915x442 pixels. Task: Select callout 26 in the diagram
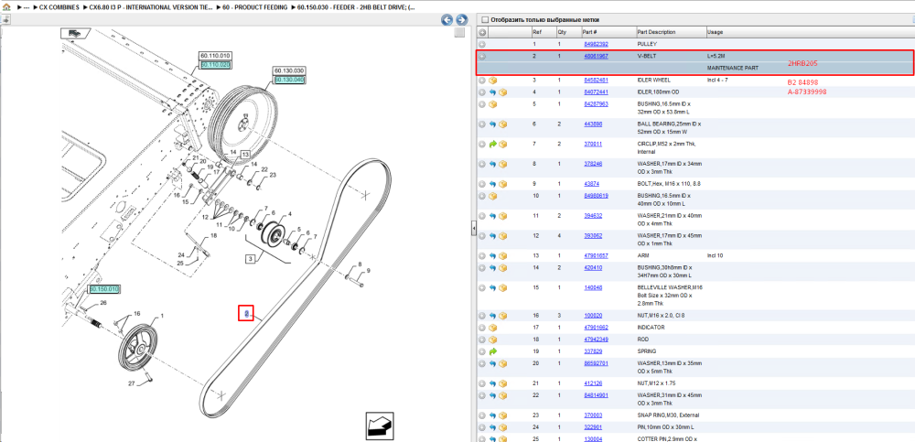[103, 303]
